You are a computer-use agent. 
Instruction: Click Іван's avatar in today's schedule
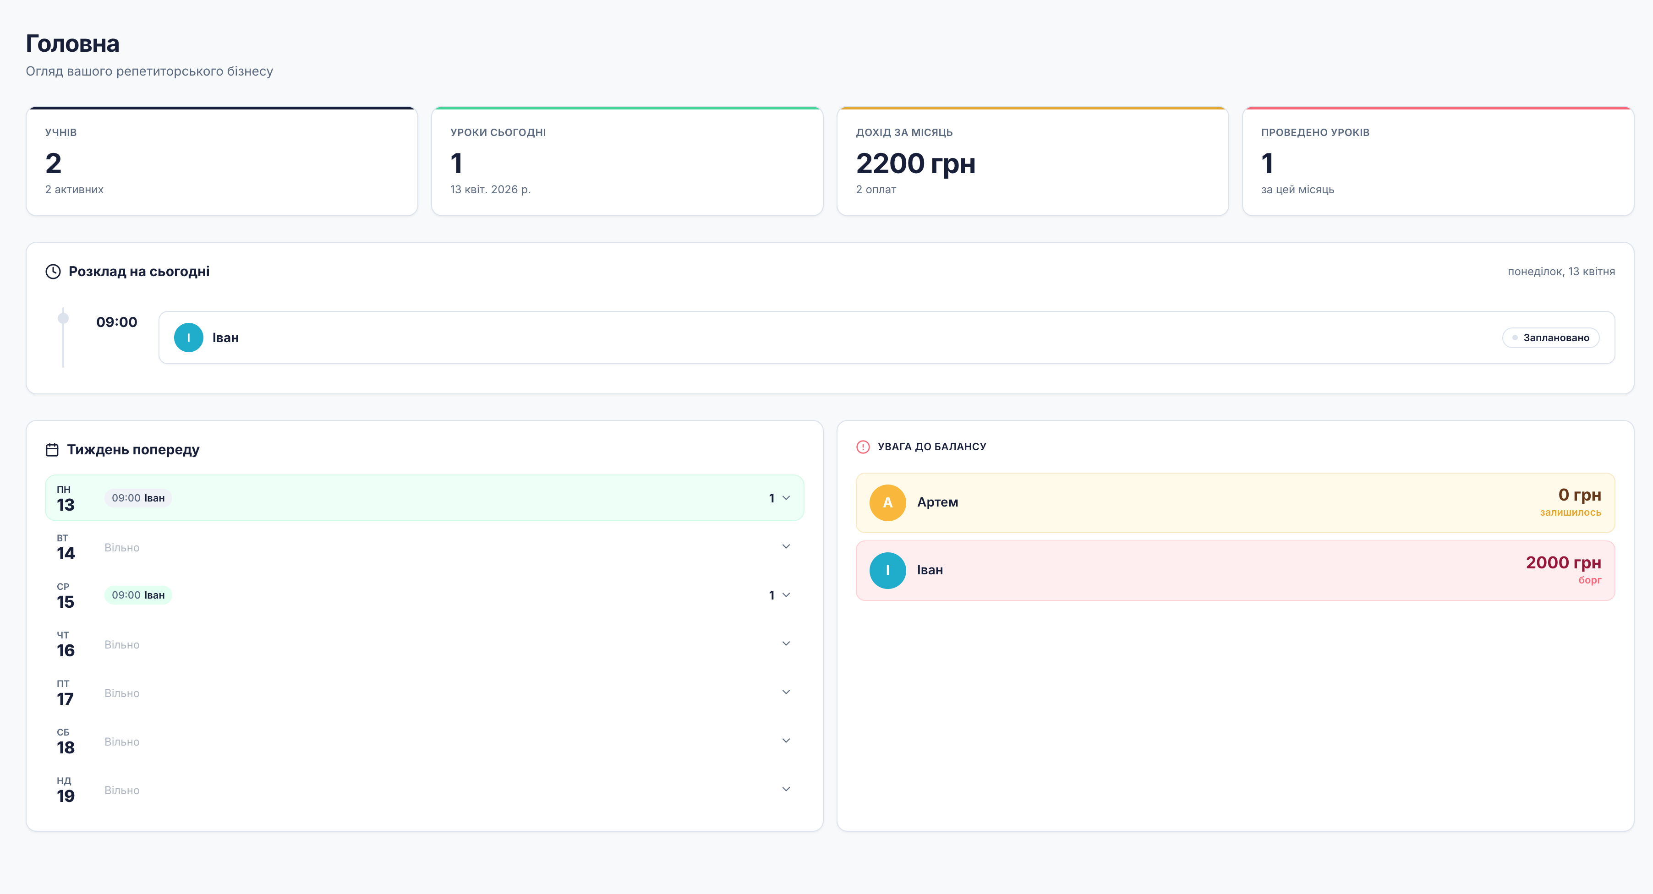click(188, 338)
